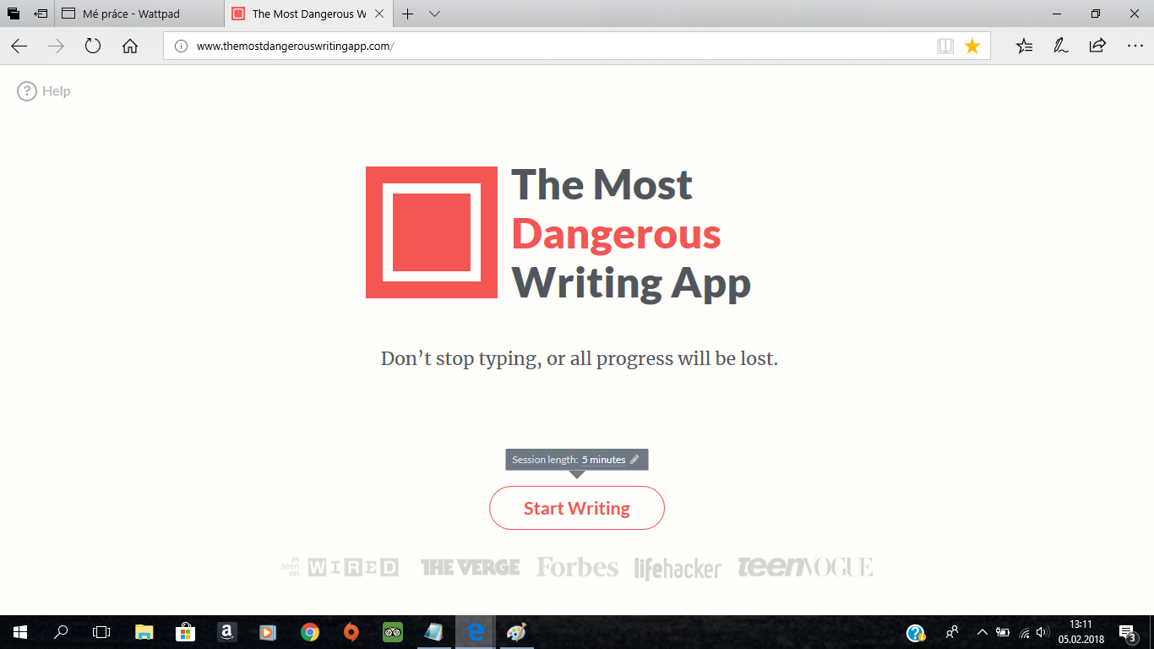This screenshot has width=1154, height=649.
Task: Click the Forbes logo
Action: click(x=577, y=567)
